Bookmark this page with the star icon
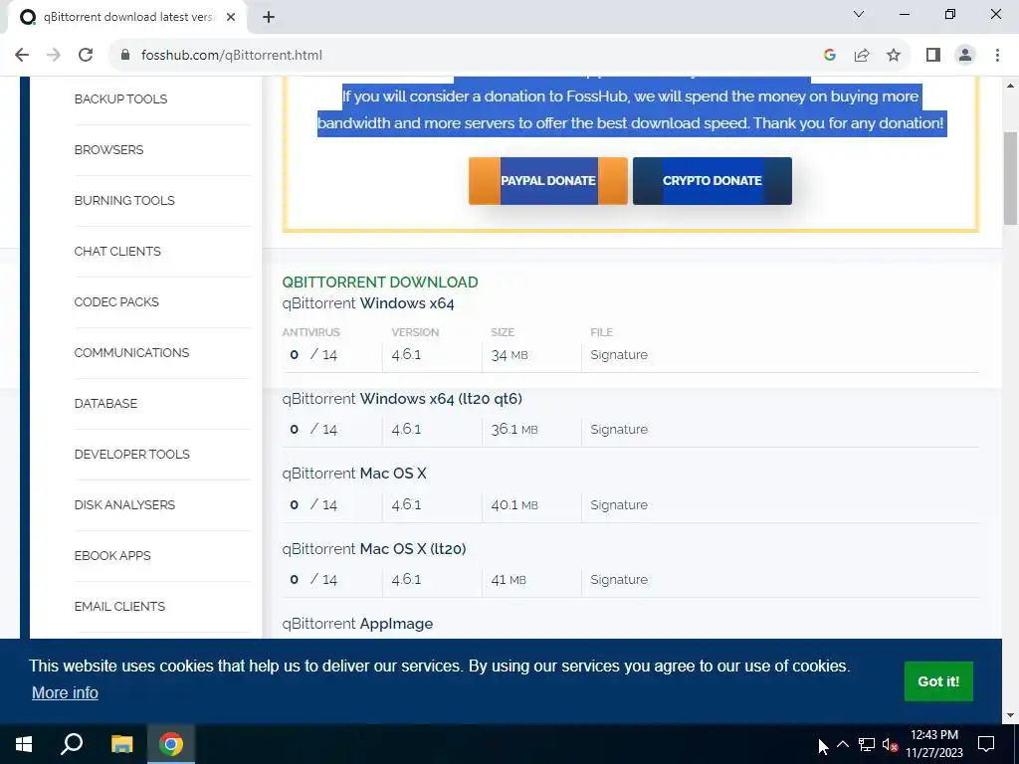The image size is (1019, 764). pyautogui.click(x=894, y=56)
